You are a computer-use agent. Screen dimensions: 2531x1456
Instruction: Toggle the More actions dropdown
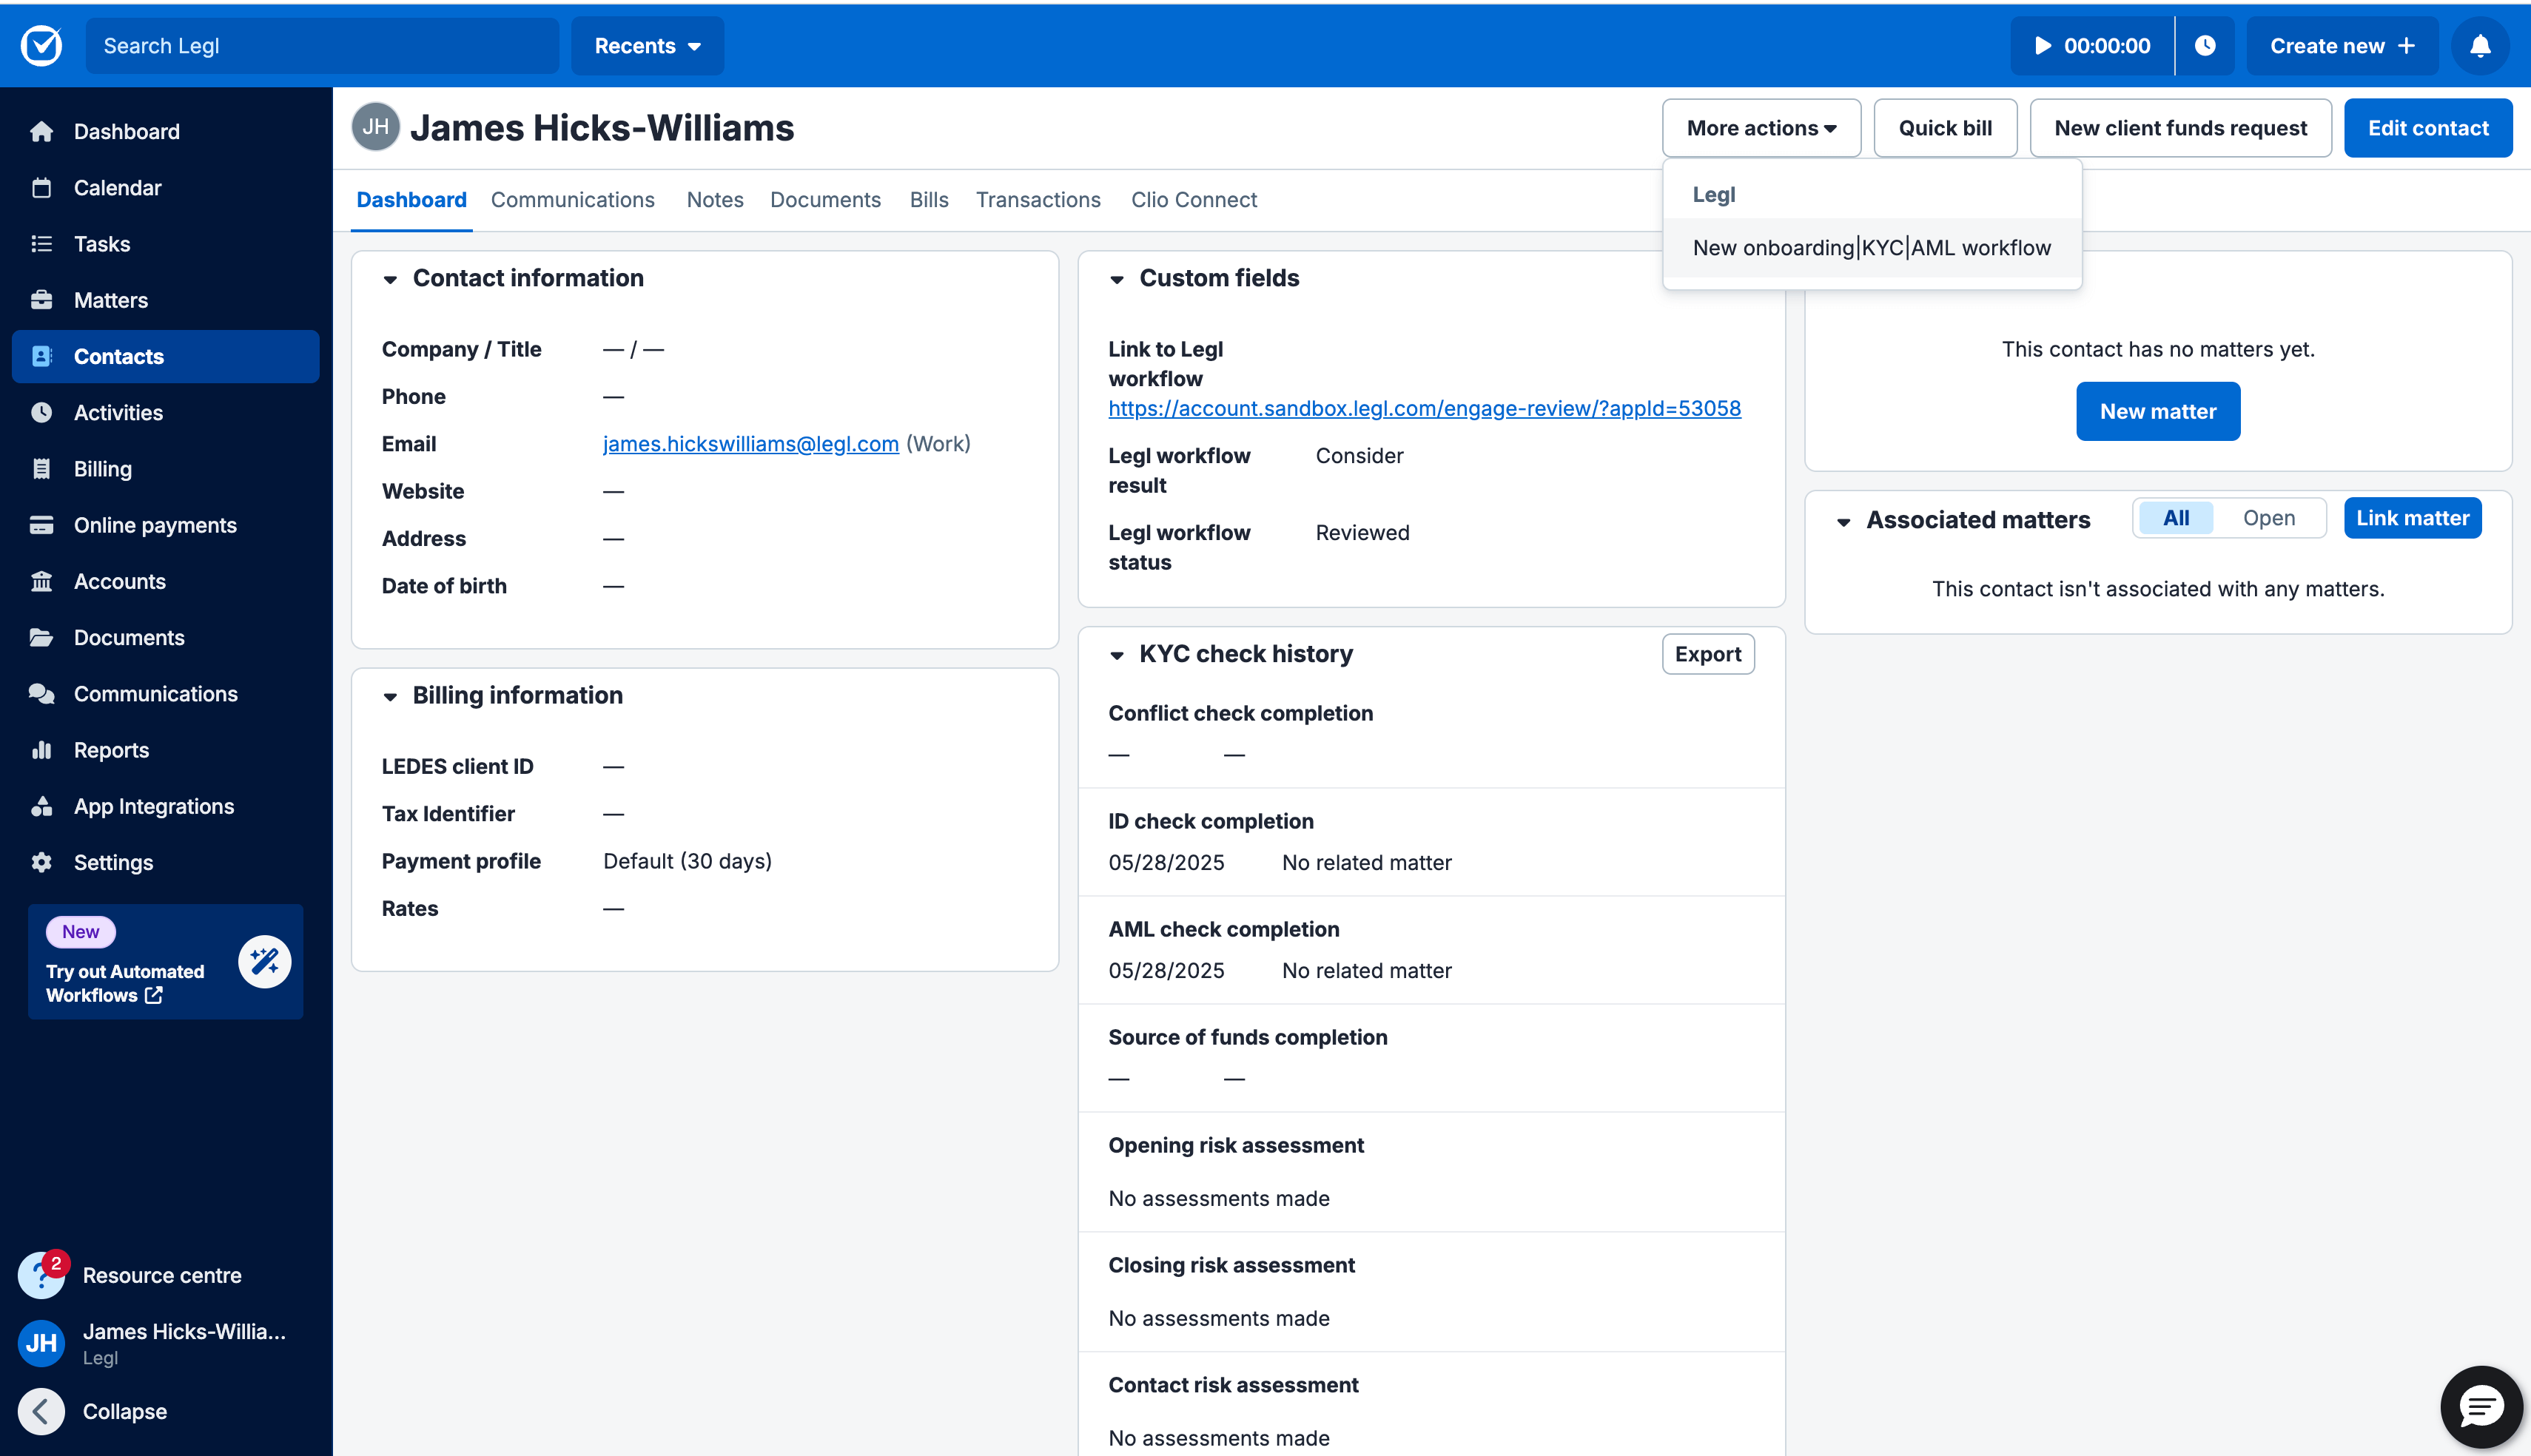1760,128
